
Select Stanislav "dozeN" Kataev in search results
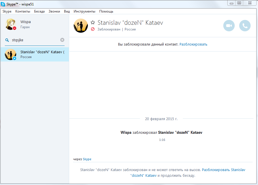tap(35, 54)
